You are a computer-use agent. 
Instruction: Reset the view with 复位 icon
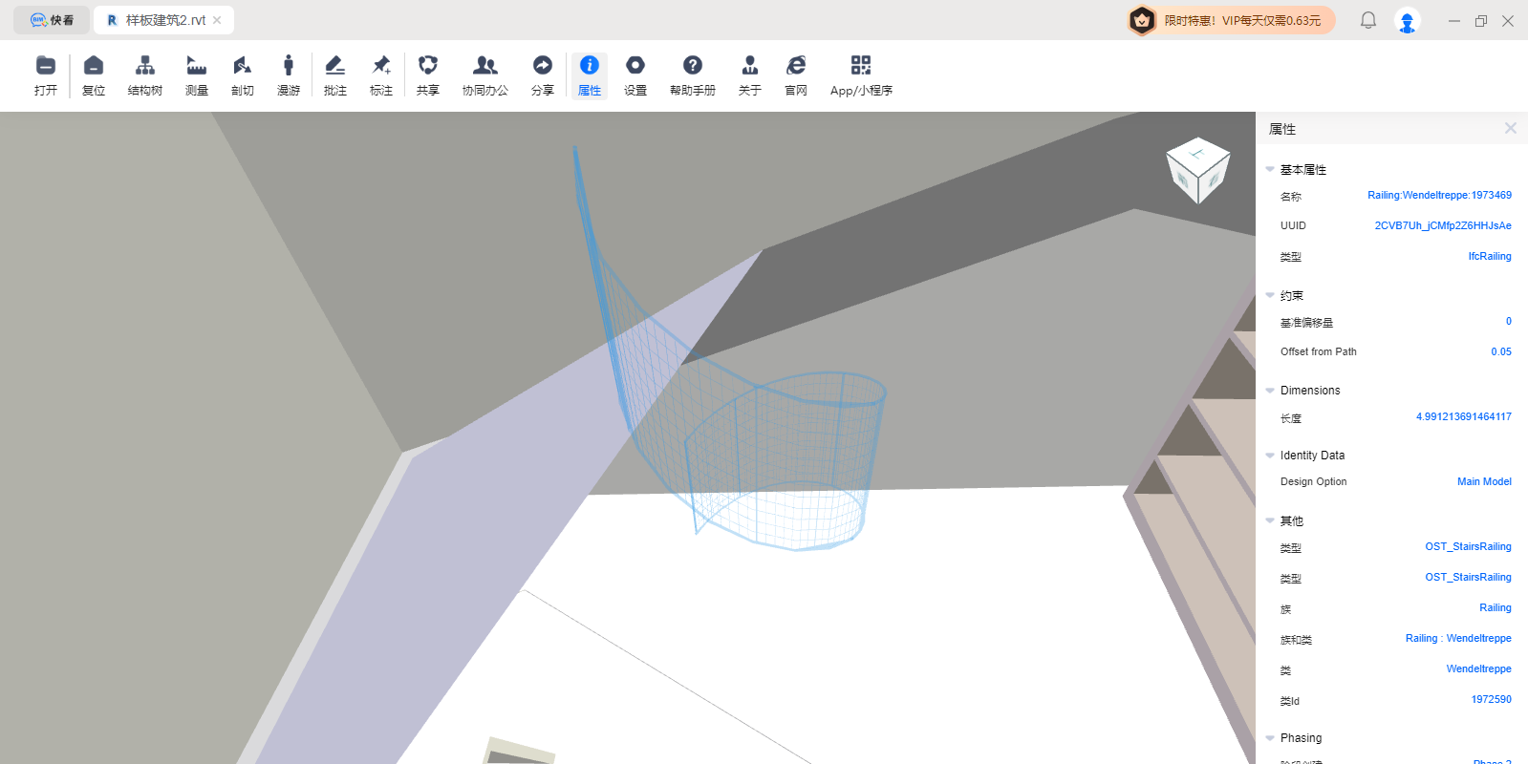pos(94,75)
